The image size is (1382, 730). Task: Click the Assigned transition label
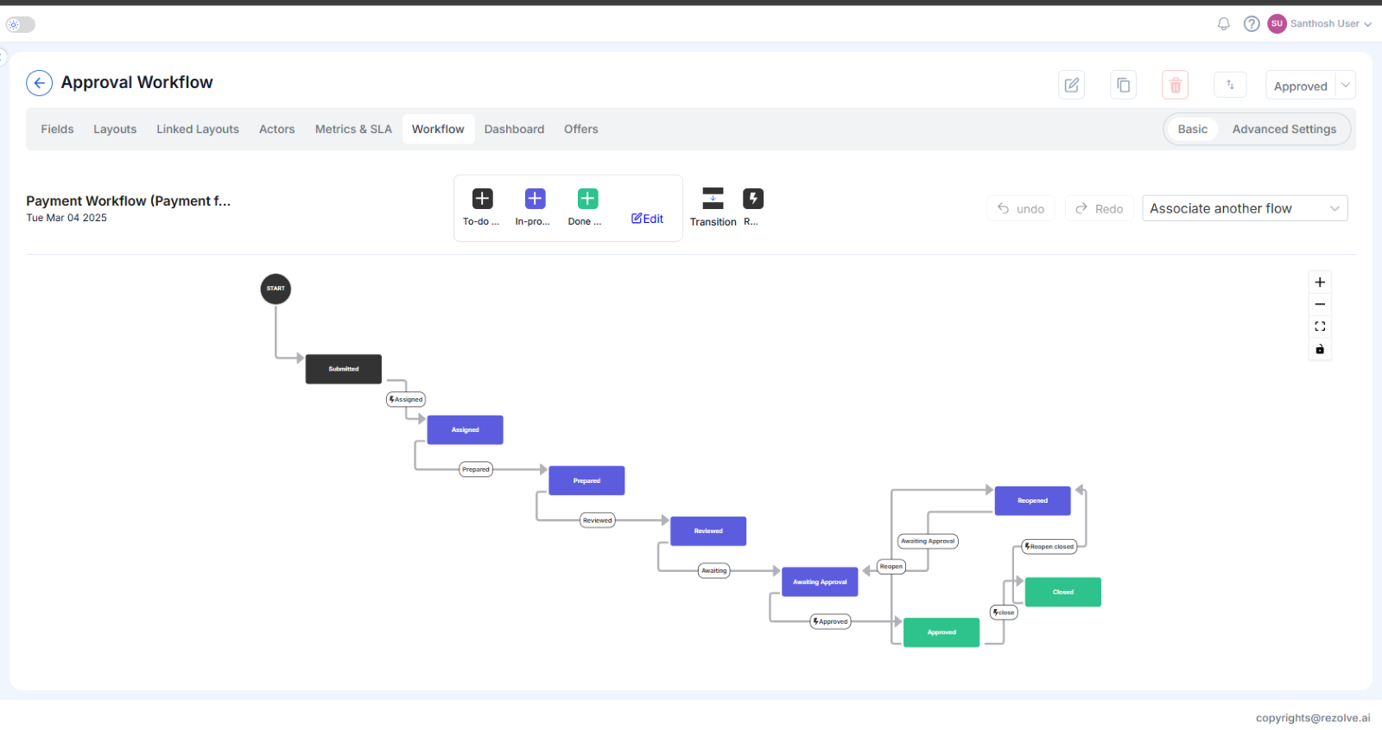[406, 399]
